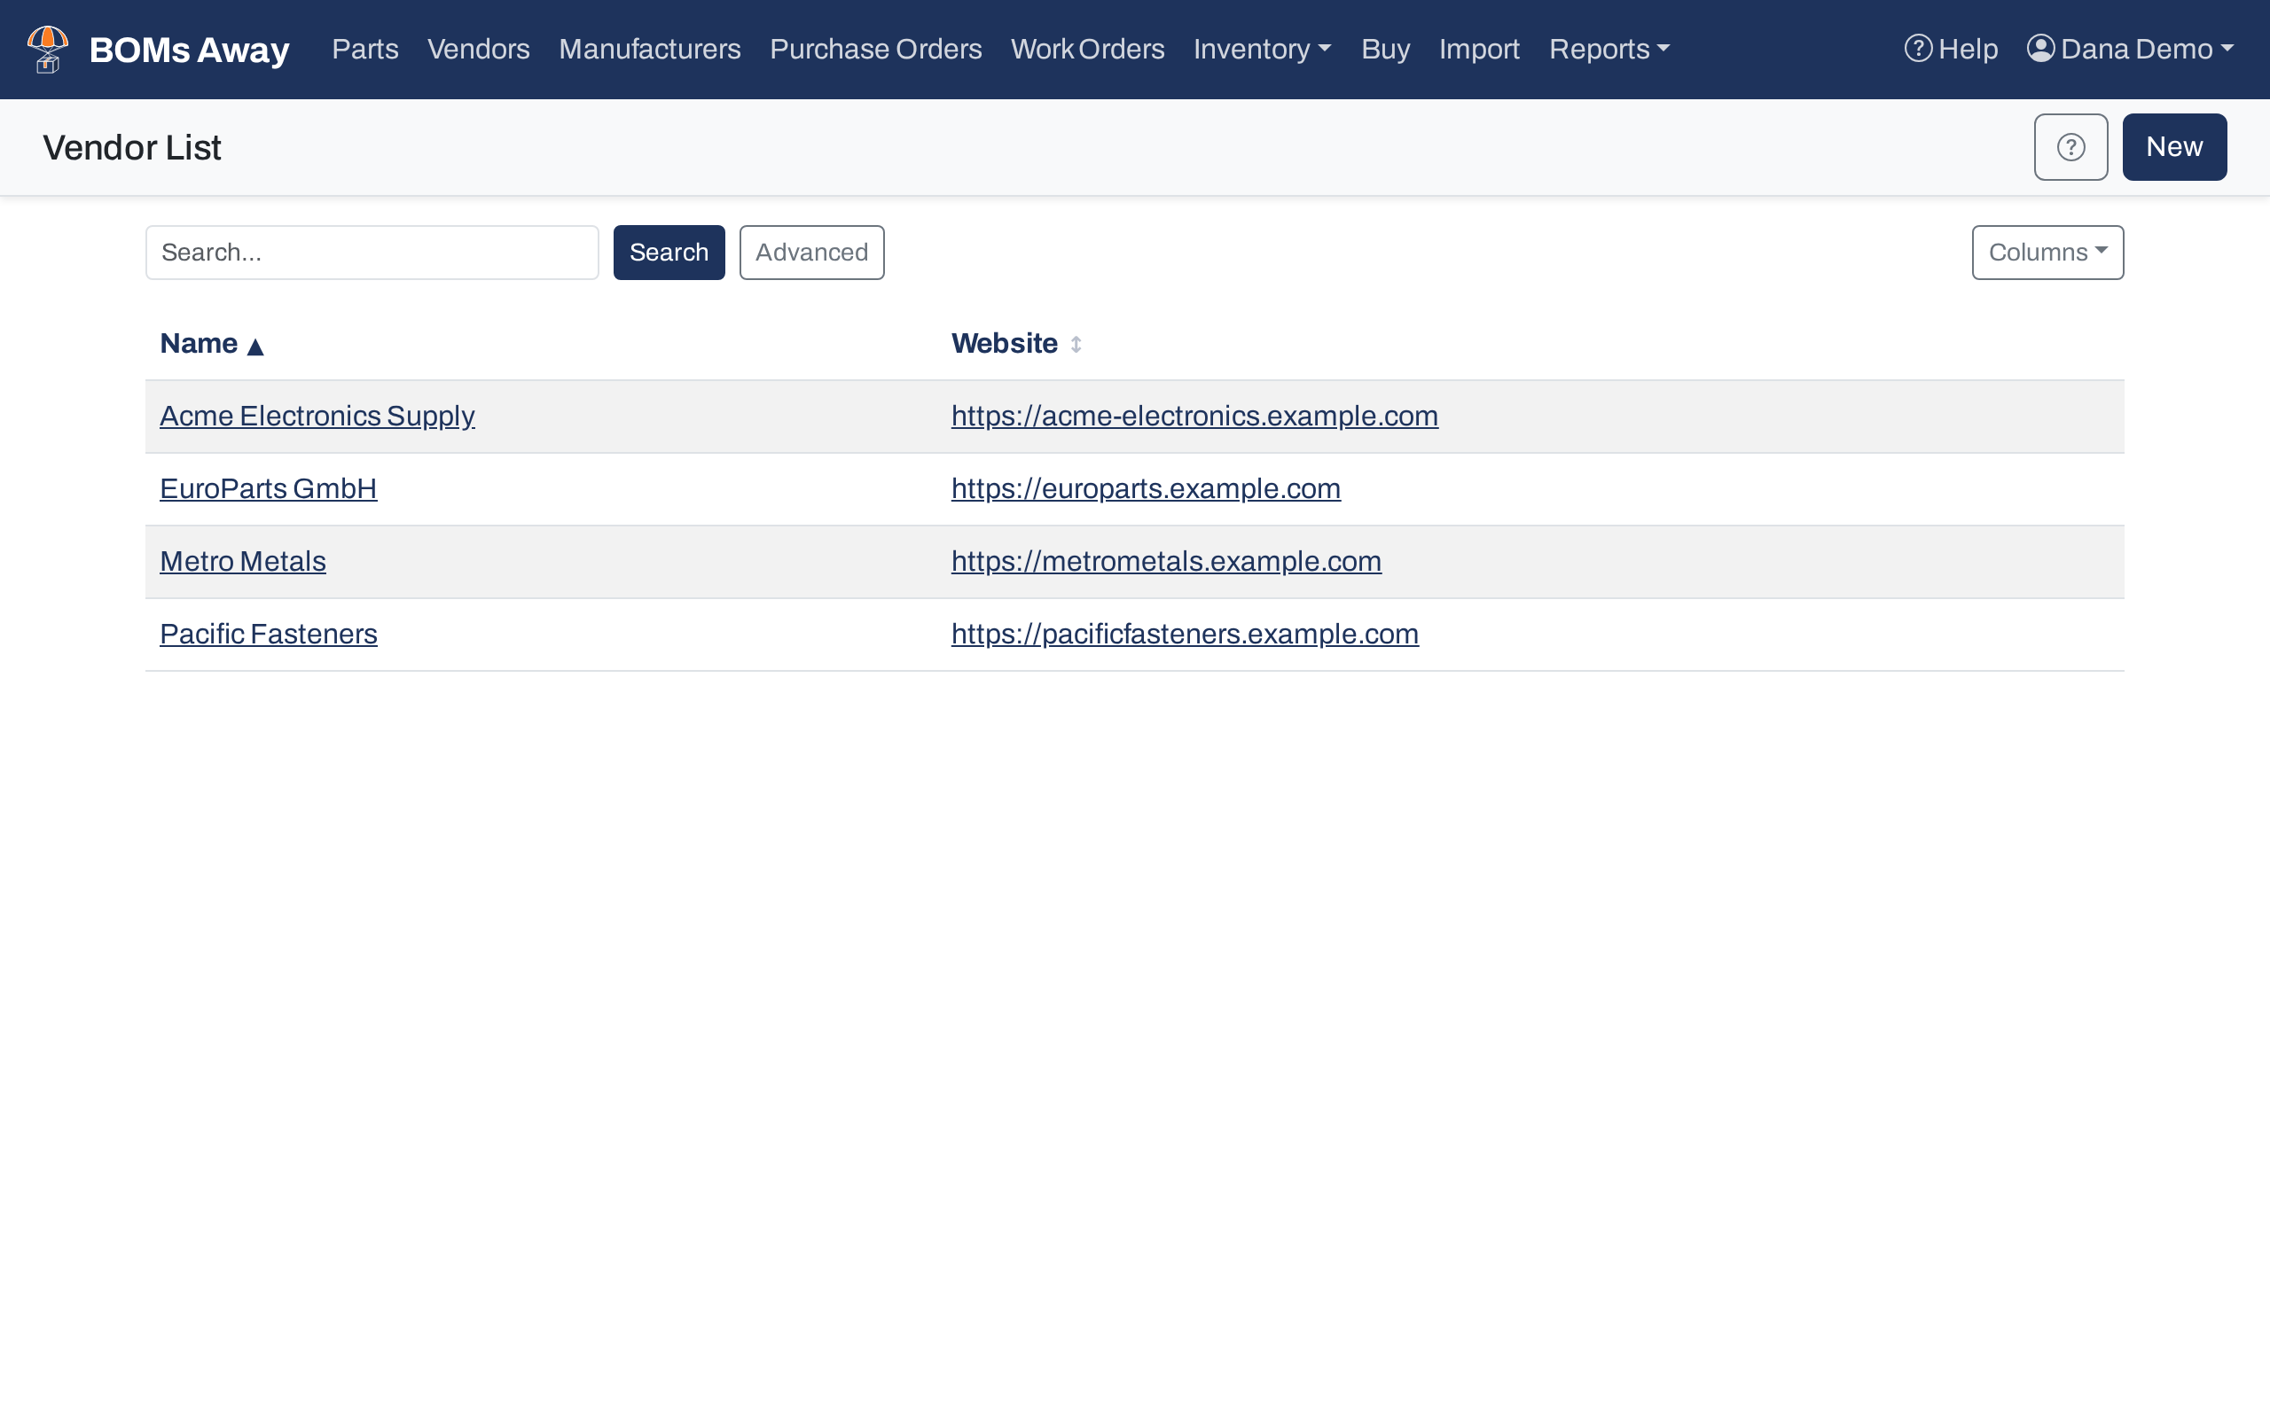Sort by the Website column header
This screenshot has height=1418, width=2270.
(x=1005, y=343)
